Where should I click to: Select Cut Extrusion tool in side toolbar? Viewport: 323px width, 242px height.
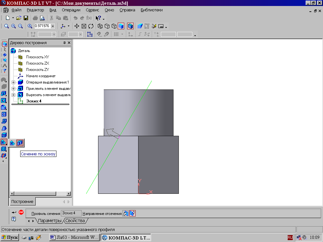pyautogui.click(x=4, y=101)
